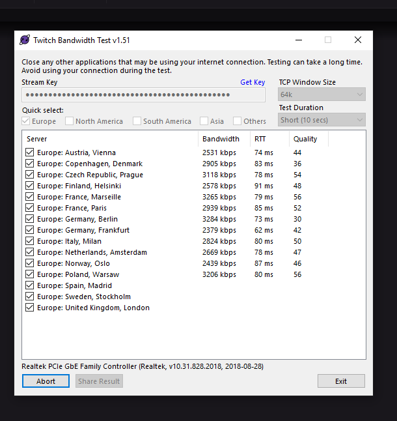Screen dimensions: 397x421
Task: Exit the bandwidth test application
Action: [341, 381]
